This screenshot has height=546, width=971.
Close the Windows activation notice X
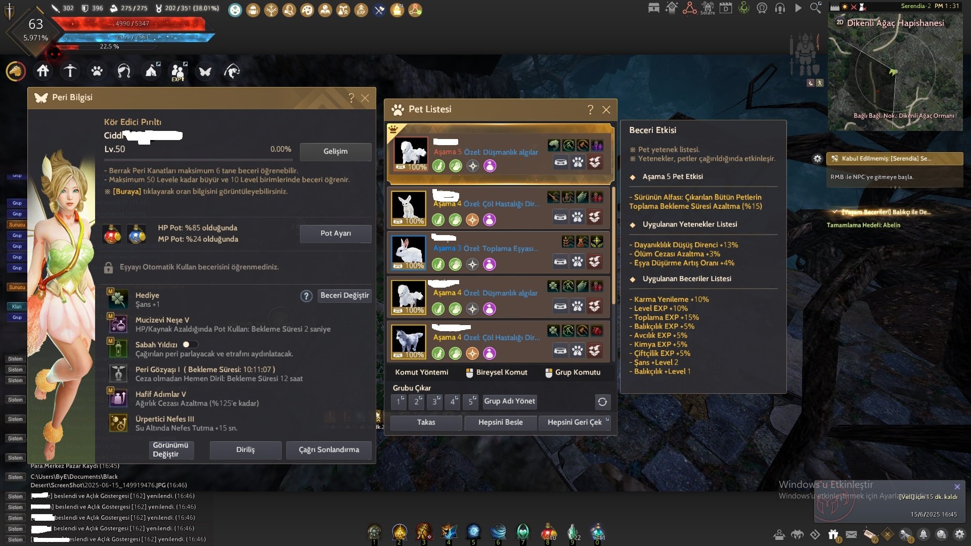coord(957,487)
